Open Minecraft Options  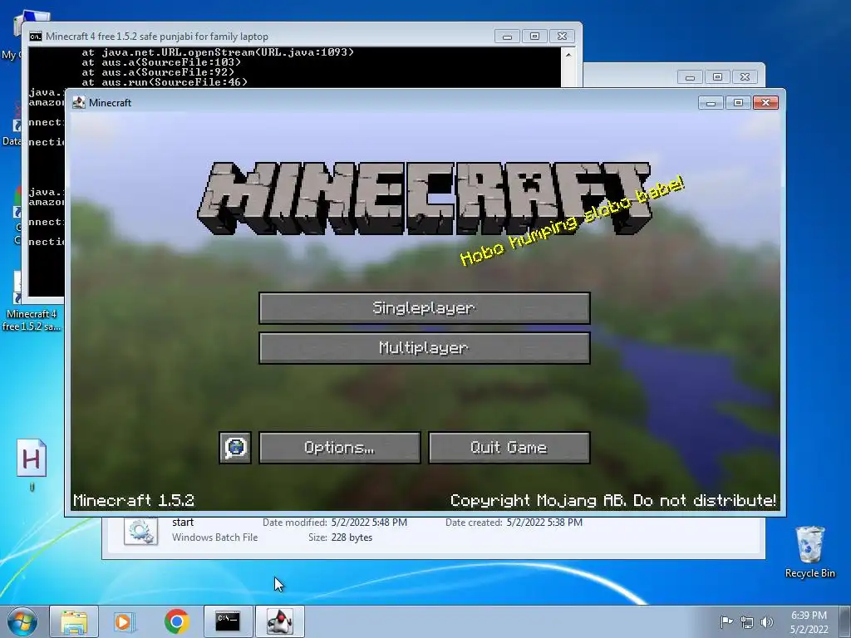340,448
